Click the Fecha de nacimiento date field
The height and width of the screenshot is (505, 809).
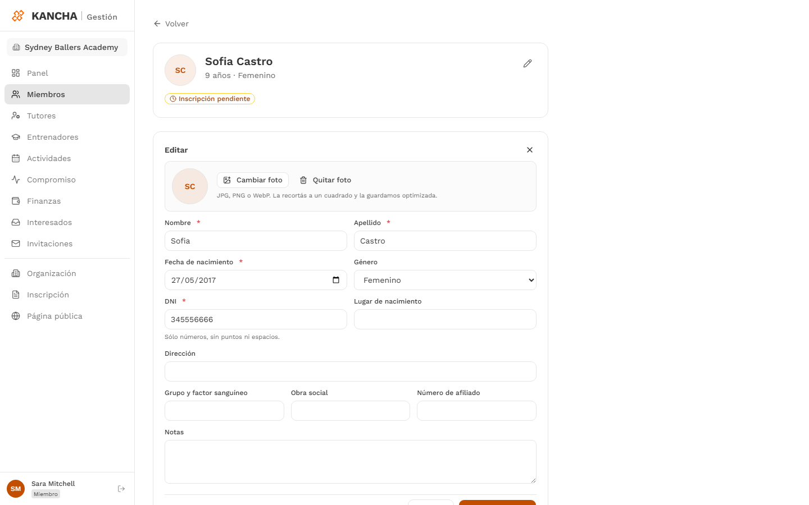pos(256,280)
